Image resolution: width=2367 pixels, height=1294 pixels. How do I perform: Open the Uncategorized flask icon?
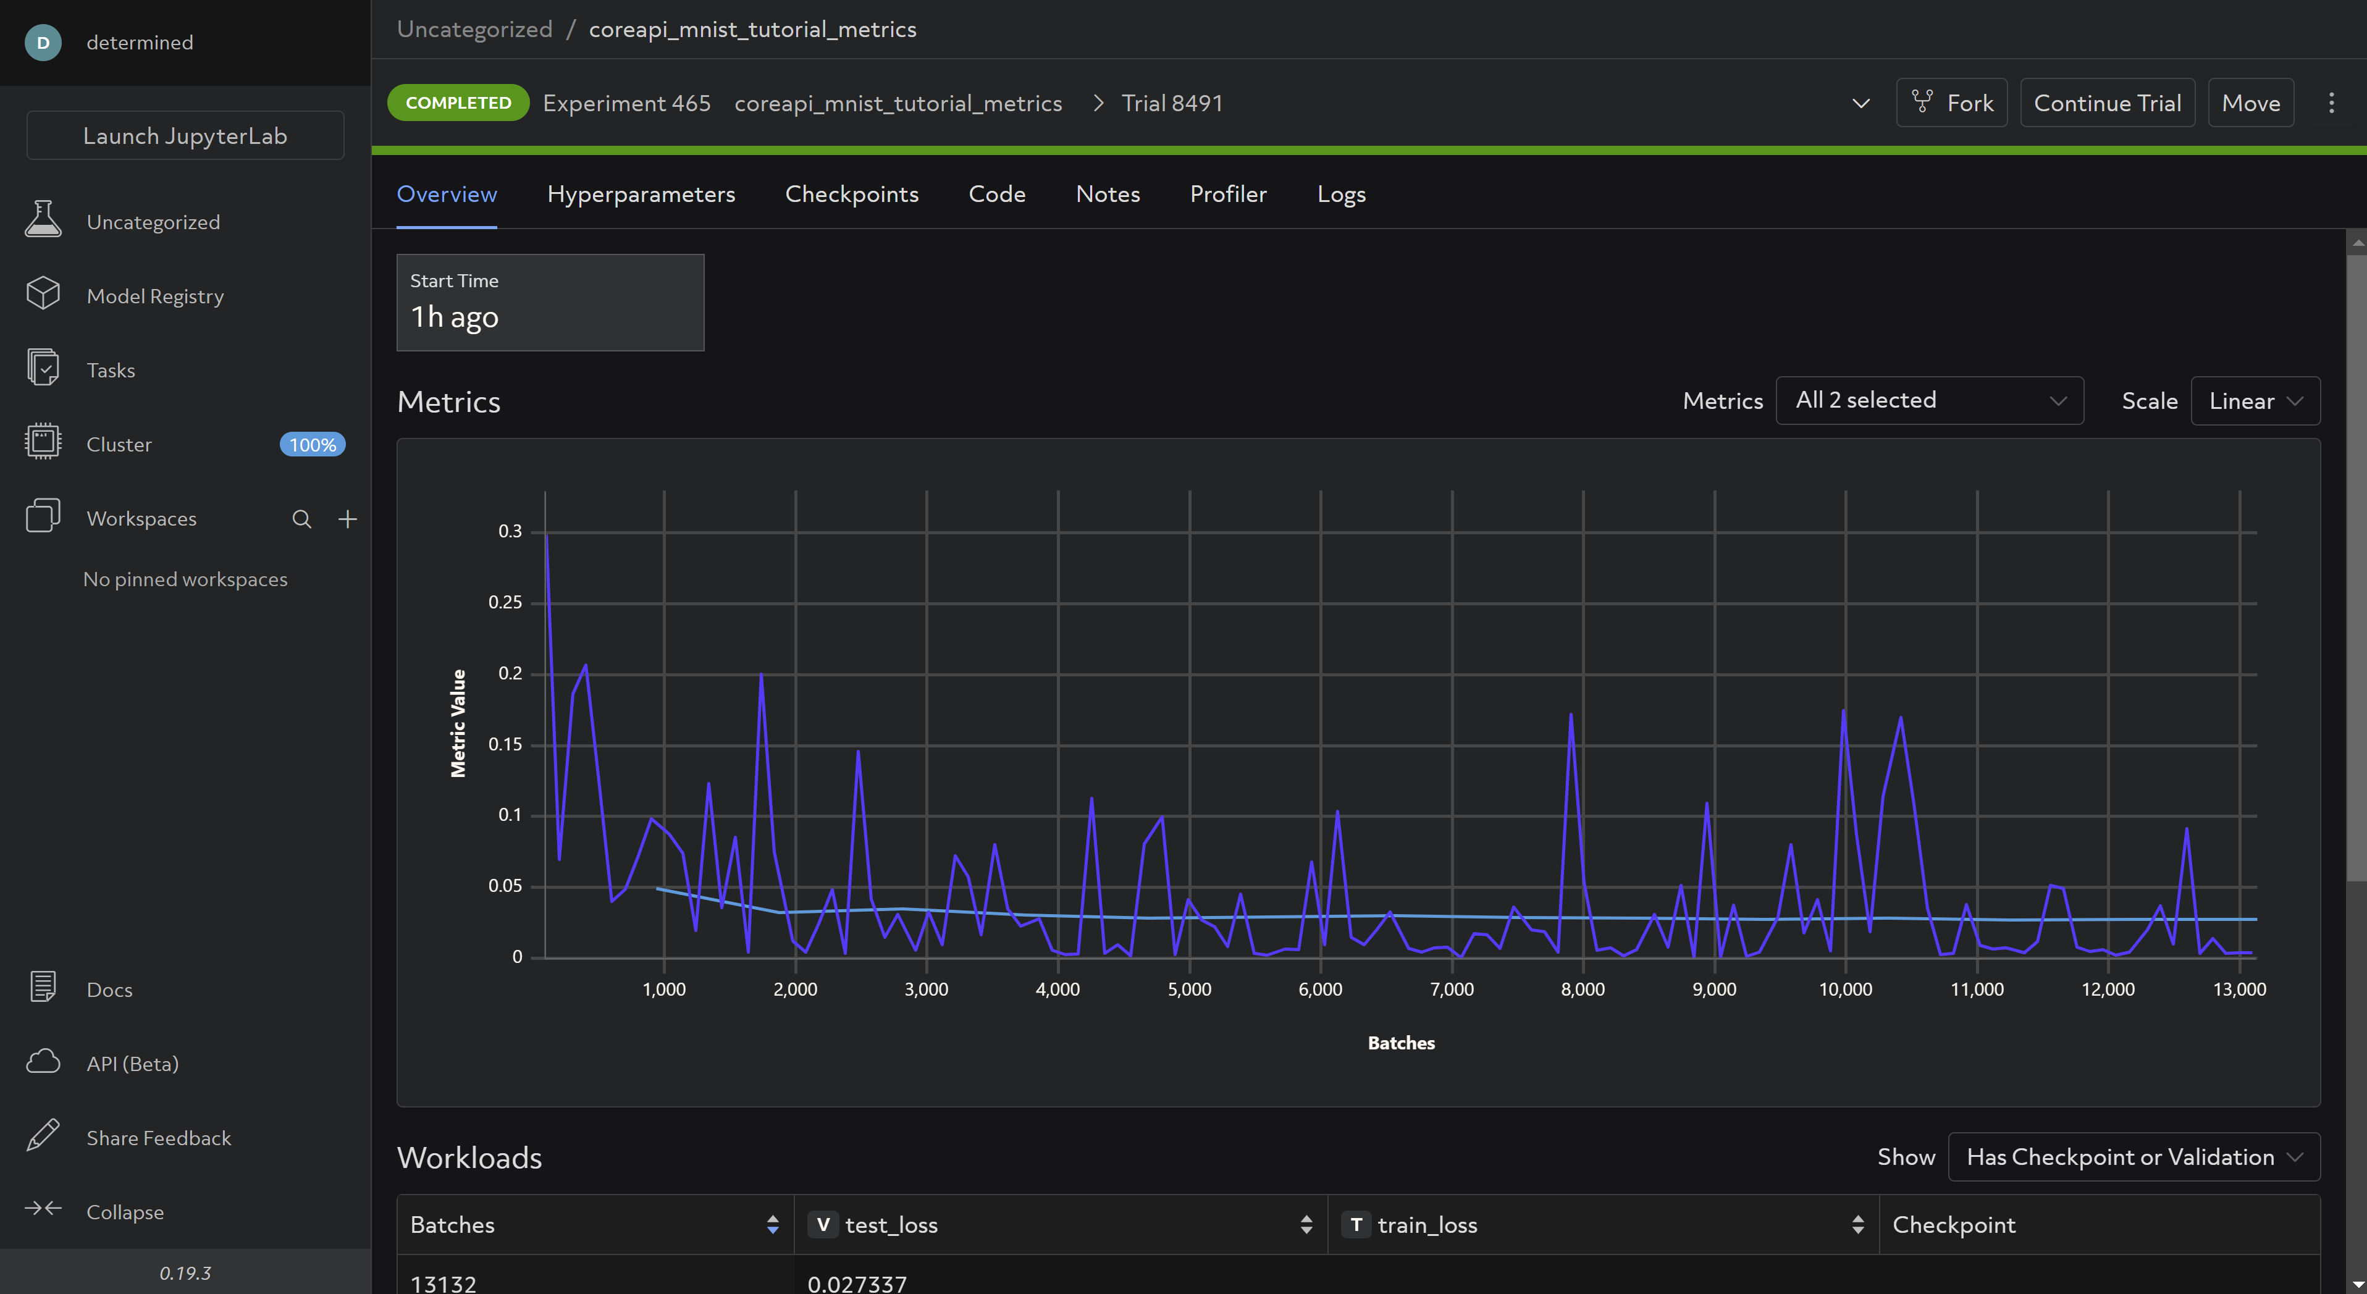pyautogui.click(x=42, y=221)
